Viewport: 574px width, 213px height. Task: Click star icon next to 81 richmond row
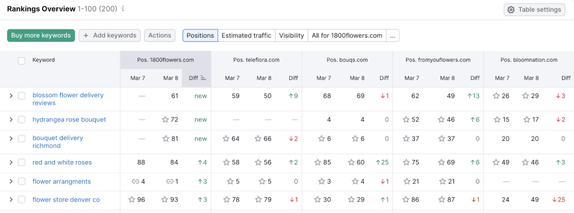click(165, 139)
